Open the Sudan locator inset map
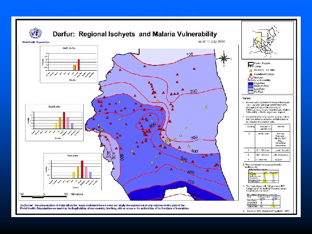Image resolution: width=312 pixels, height=234 pixels. click(x=267, y=40)
